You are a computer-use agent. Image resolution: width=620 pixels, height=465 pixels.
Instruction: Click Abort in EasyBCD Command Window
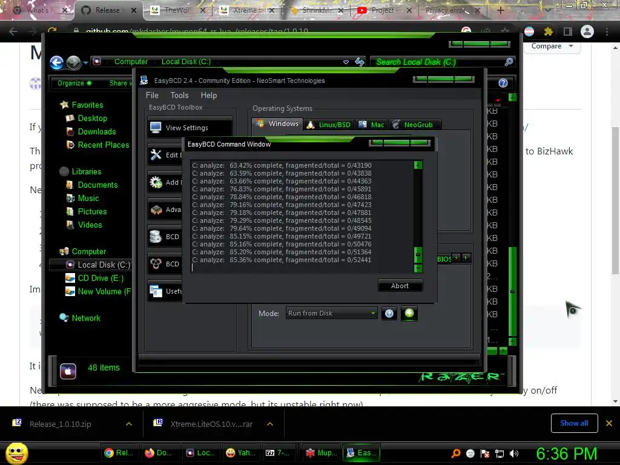400,286
